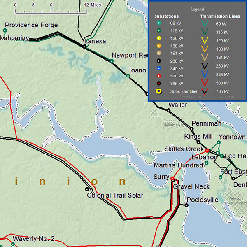
Task: Click the 500 kV substation legend circle
Action: tap(158, 76)
